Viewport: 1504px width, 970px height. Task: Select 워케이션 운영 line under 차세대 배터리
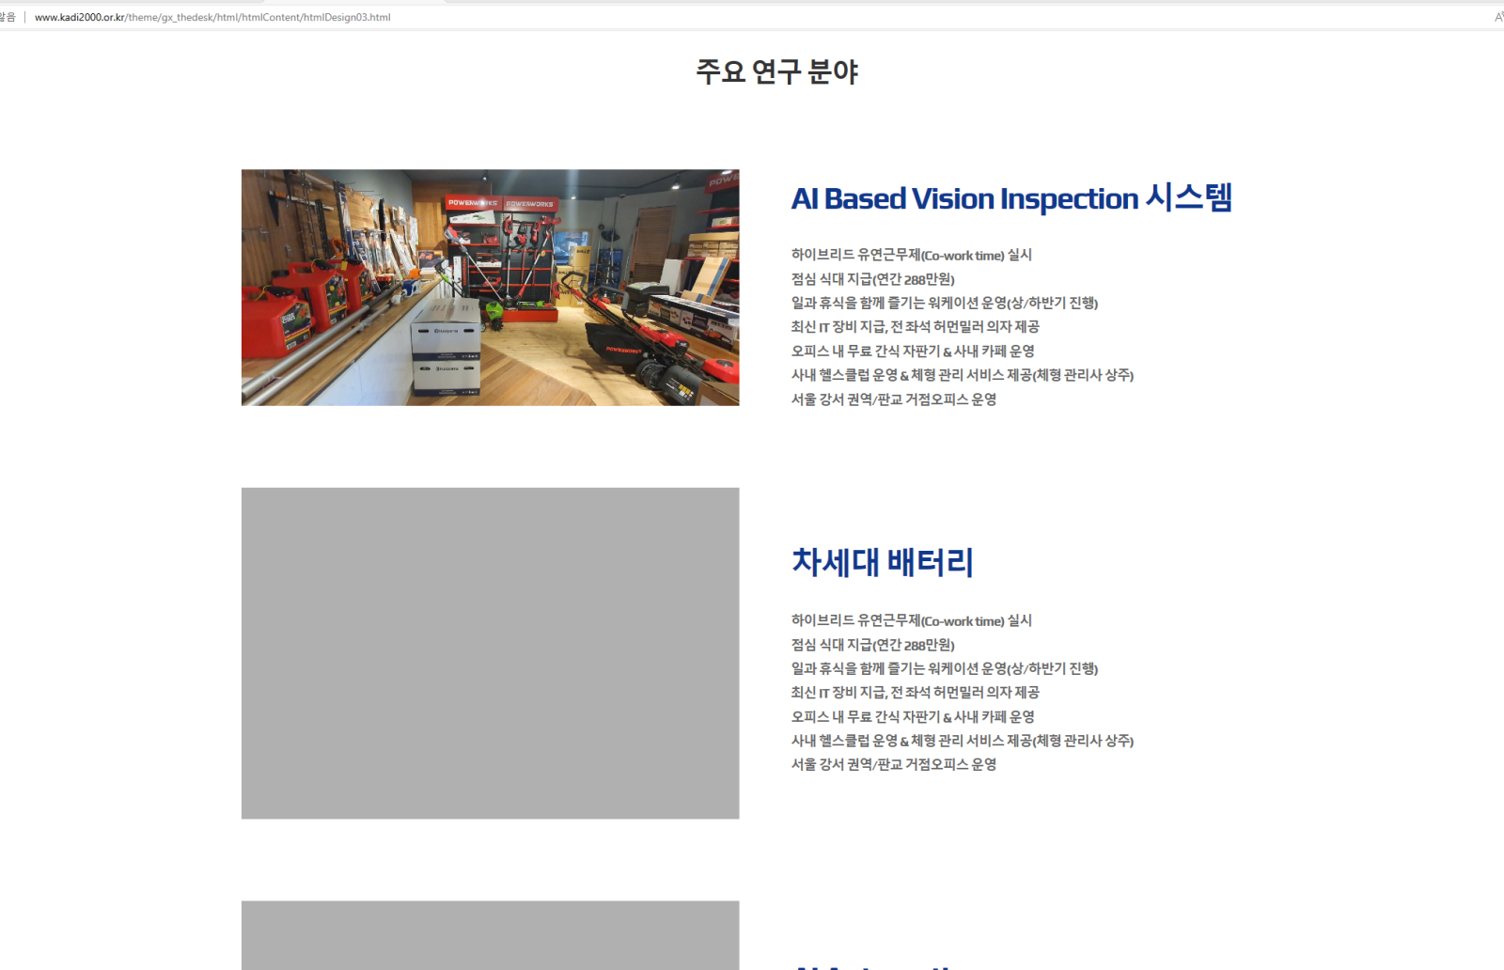tap(945, 668)
